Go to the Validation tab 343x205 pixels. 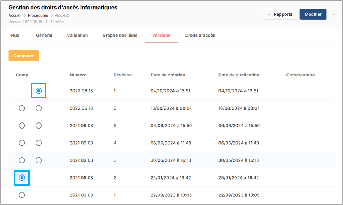point(77,35)
